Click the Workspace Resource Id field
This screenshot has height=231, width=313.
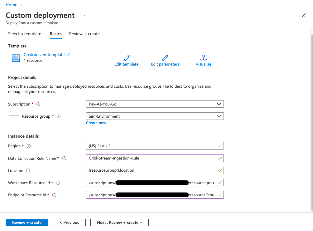coord(155,183)
